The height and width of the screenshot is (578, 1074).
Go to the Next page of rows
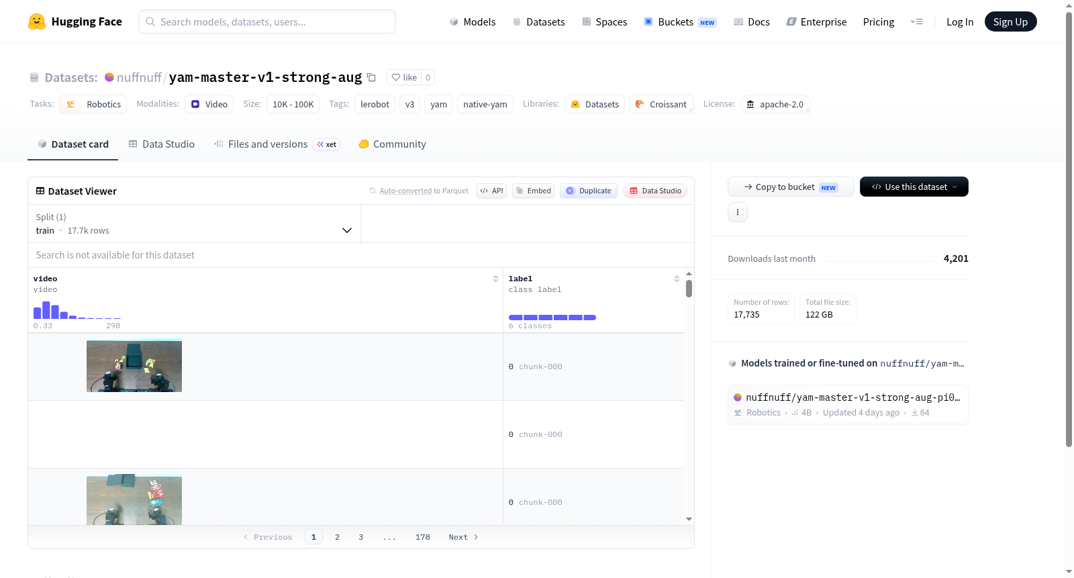click(463, 537)
